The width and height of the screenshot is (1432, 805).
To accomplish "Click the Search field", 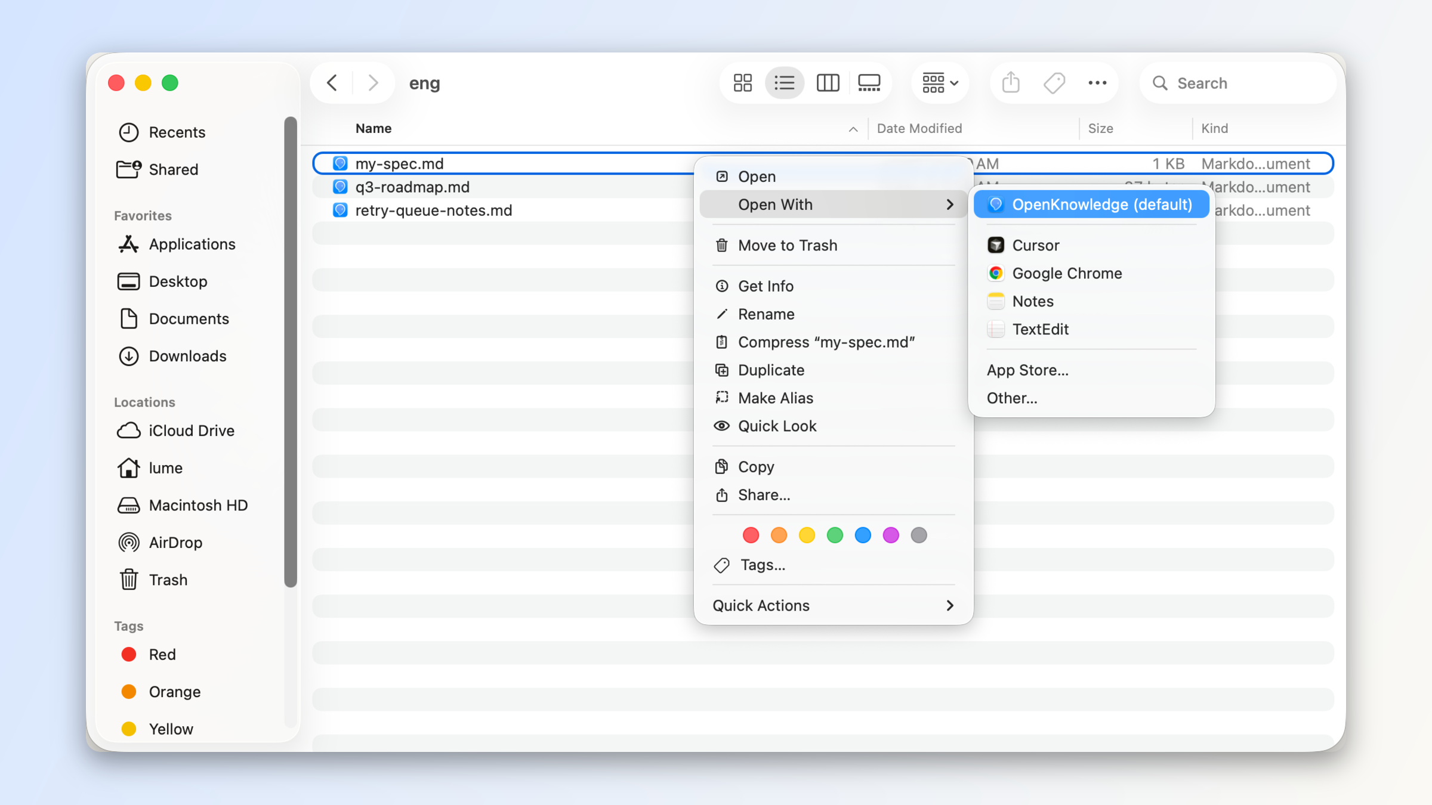I will 1237,83.
